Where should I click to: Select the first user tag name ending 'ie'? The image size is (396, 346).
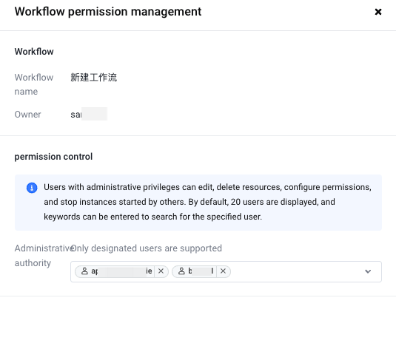[121, 271]
